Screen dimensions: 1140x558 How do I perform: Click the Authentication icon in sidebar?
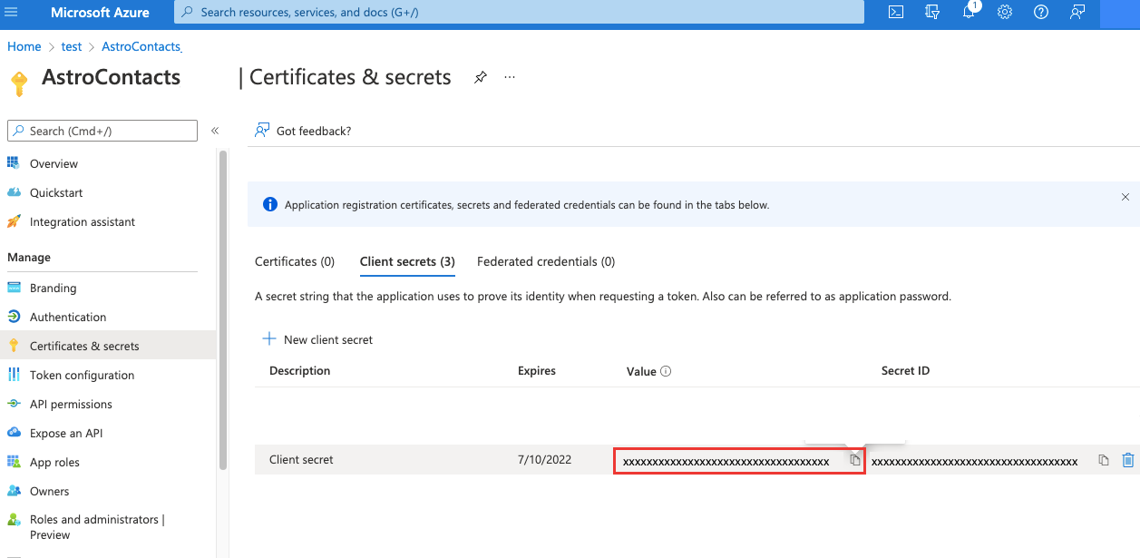tap(14, 317)
